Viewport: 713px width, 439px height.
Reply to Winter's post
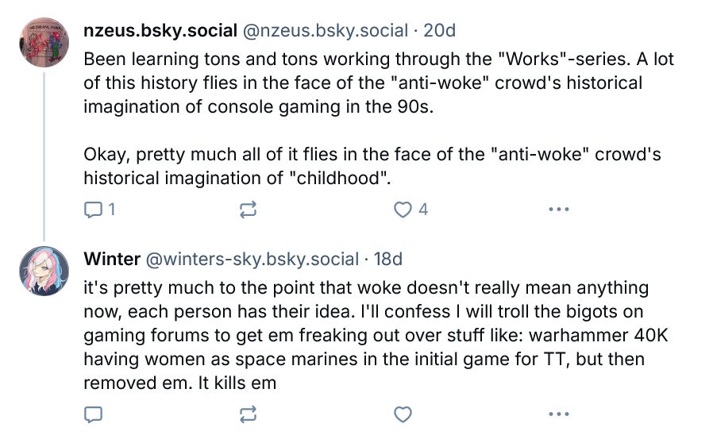click(x=93, y=414)
